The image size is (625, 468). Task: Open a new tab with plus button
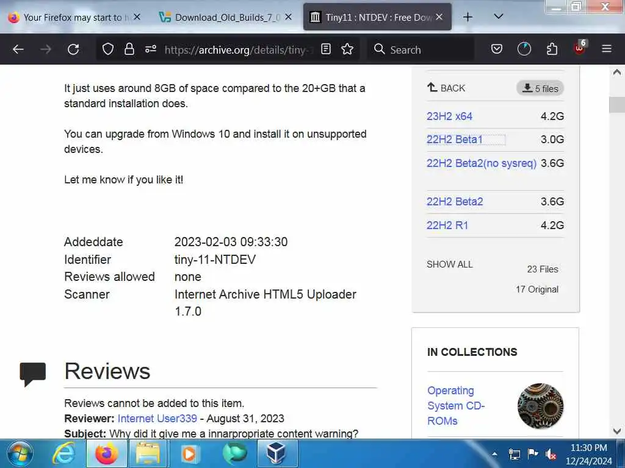(x=468, y=17)
